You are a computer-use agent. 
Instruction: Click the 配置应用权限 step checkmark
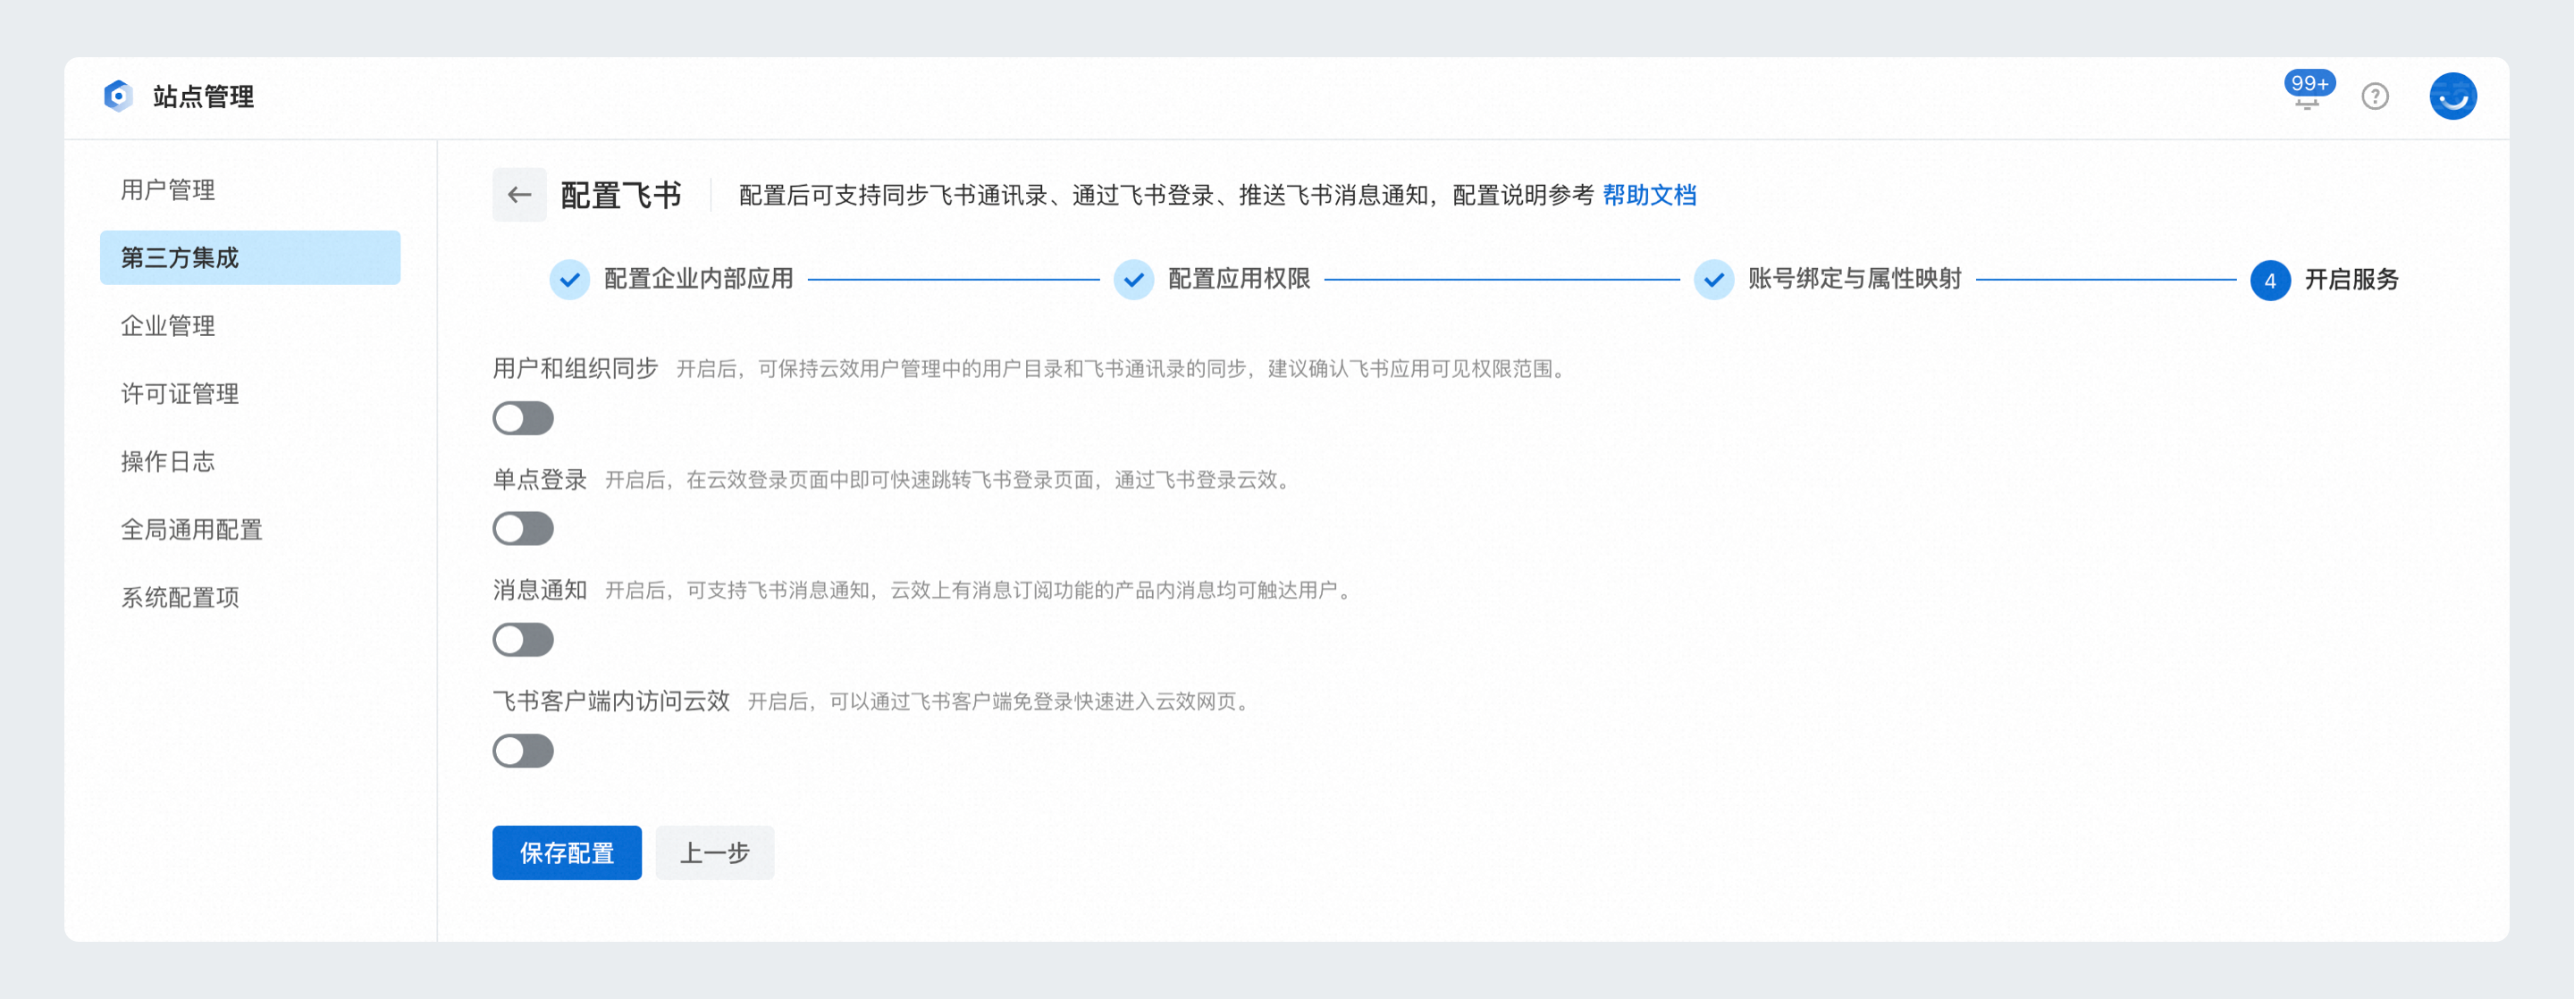(x=1134, y=280)
